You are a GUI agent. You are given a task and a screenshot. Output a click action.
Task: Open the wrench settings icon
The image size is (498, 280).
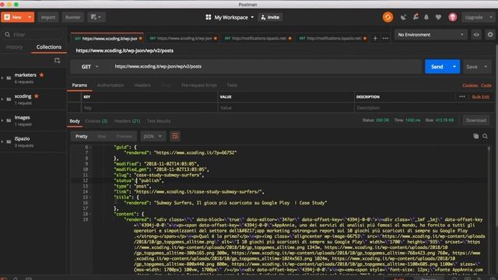[x=416, y=17]
